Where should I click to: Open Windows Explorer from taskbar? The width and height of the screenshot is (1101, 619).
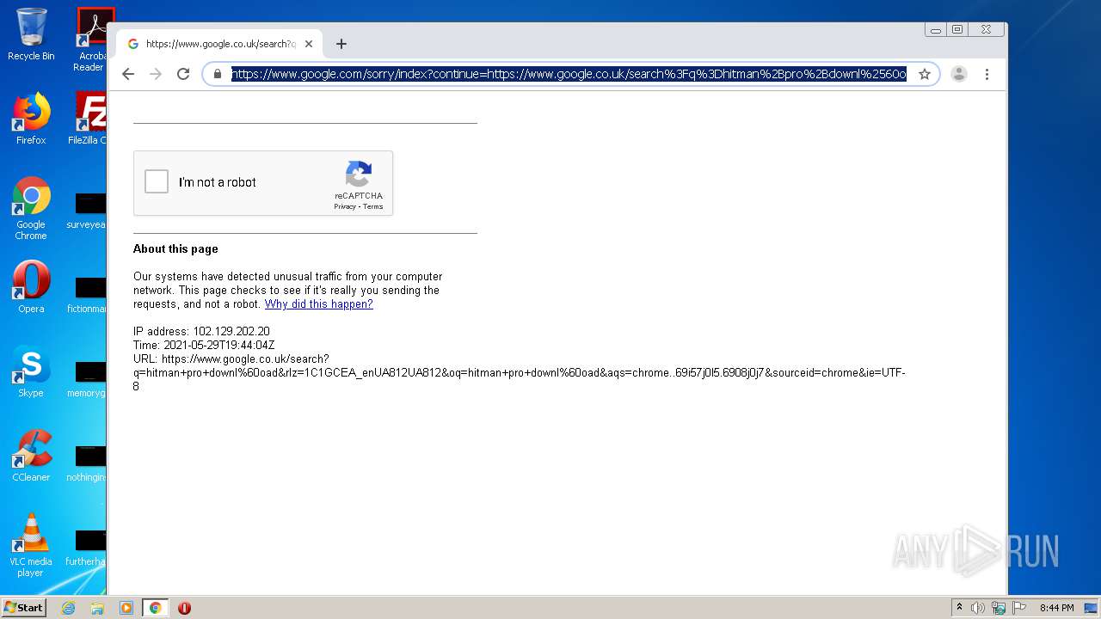click(x=97, y=608)
